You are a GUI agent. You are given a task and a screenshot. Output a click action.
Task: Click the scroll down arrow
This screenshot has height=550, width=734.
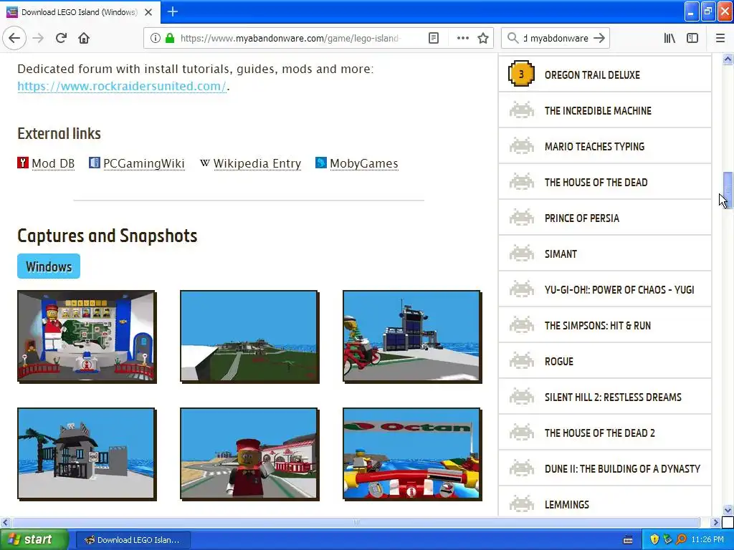pyautogui.click(x=728, y=510)
